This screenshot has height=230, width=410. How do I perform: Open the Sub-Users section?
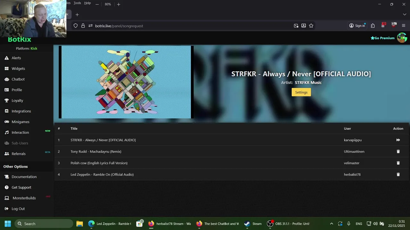[20, 143]
